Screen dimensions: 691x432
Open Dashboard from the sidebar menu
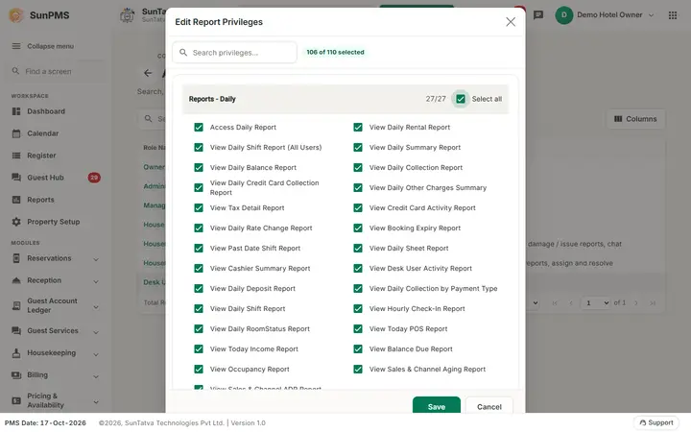(46, 111)
